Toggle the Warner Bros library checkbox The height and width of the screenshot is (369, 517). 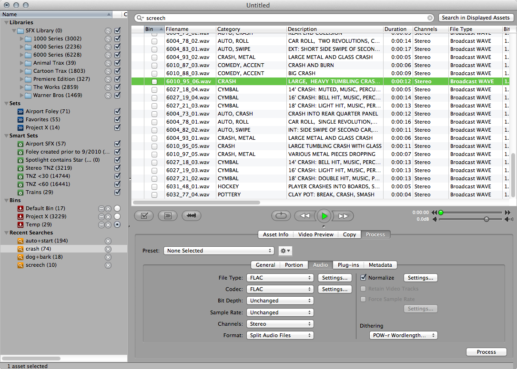[x=118, y=95]
